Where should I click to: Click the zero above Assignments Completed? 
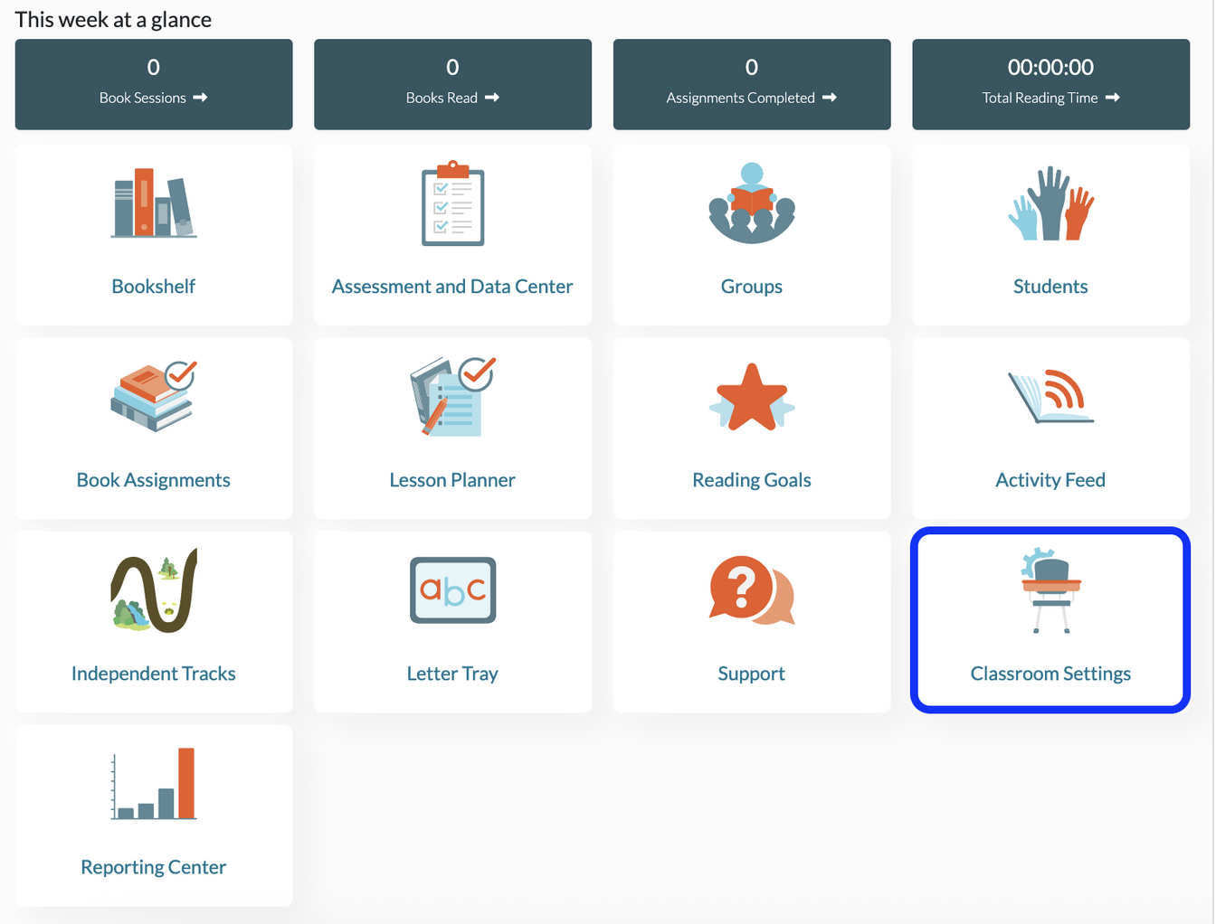751,67
